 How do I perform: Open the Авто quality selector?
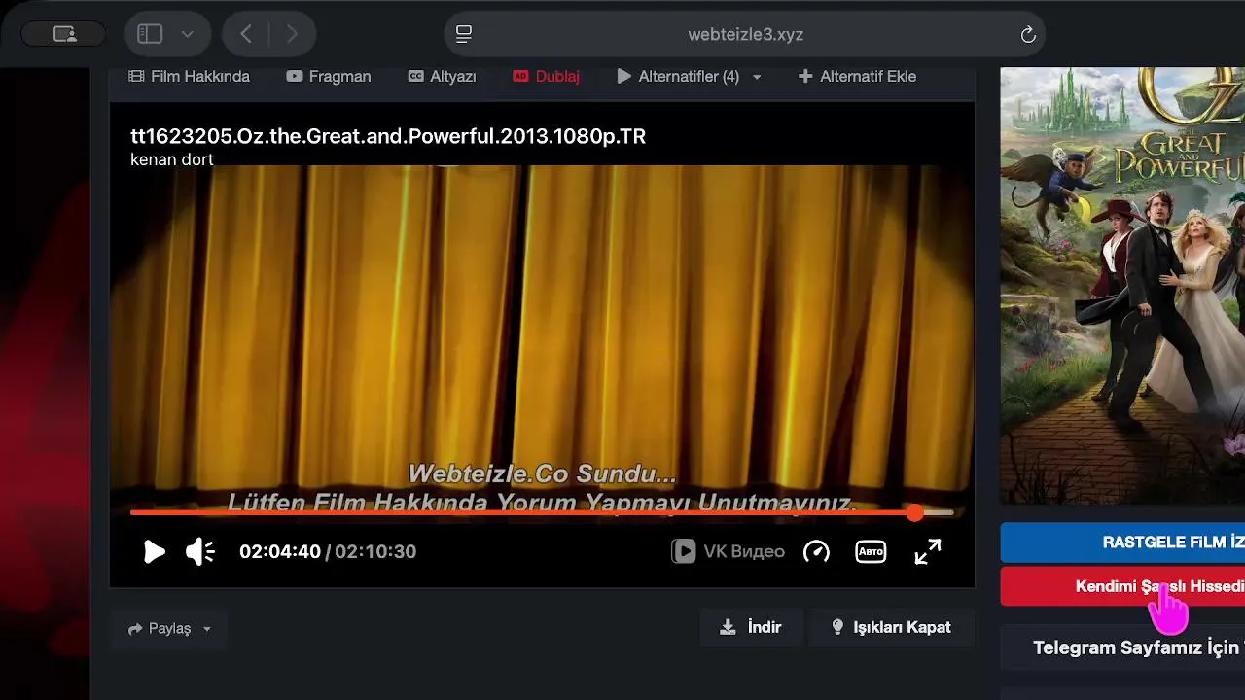point(871,552)
